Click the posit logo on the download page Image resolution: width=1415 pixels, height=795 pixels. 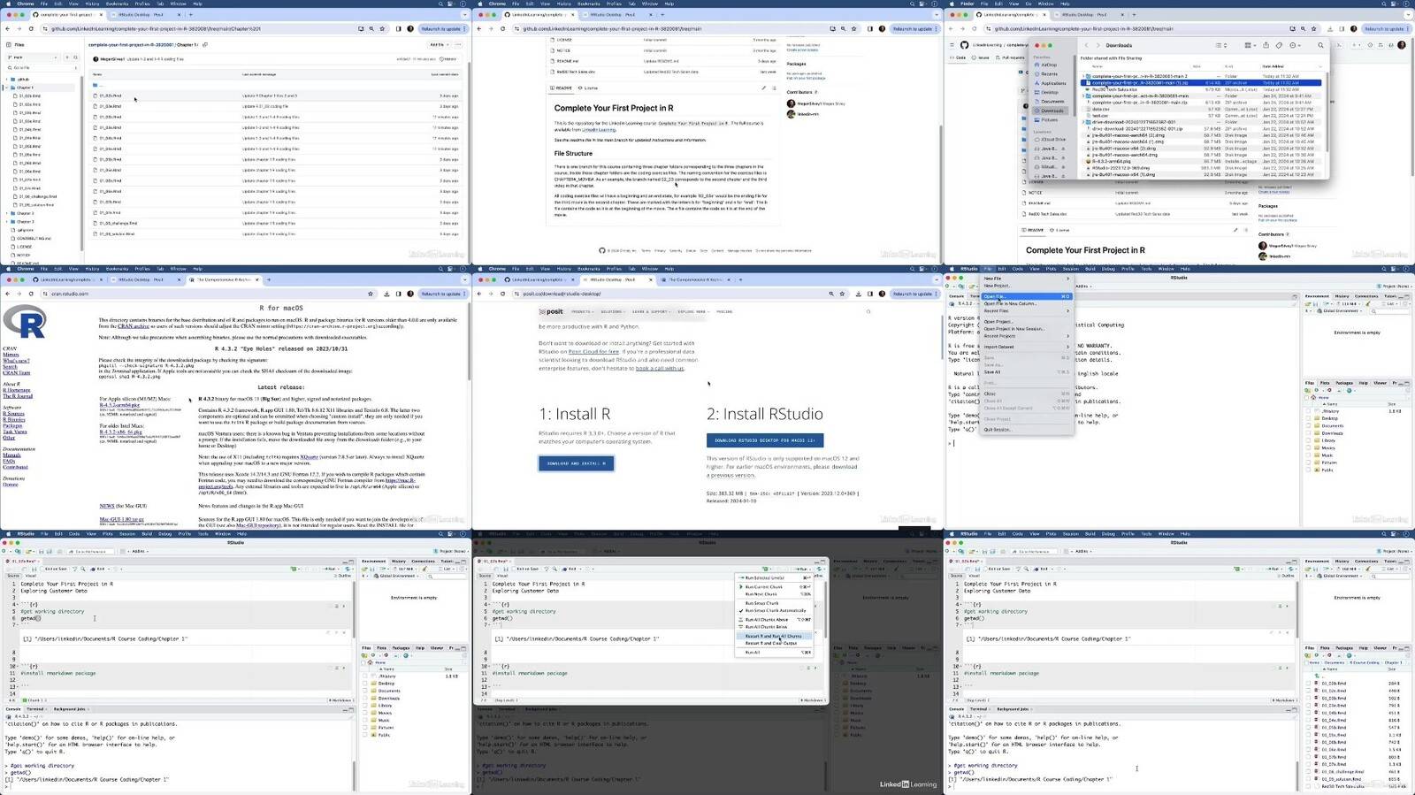(551, 311)
